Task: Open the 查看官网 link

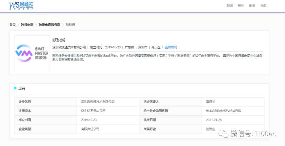Action: pos(171,47)
